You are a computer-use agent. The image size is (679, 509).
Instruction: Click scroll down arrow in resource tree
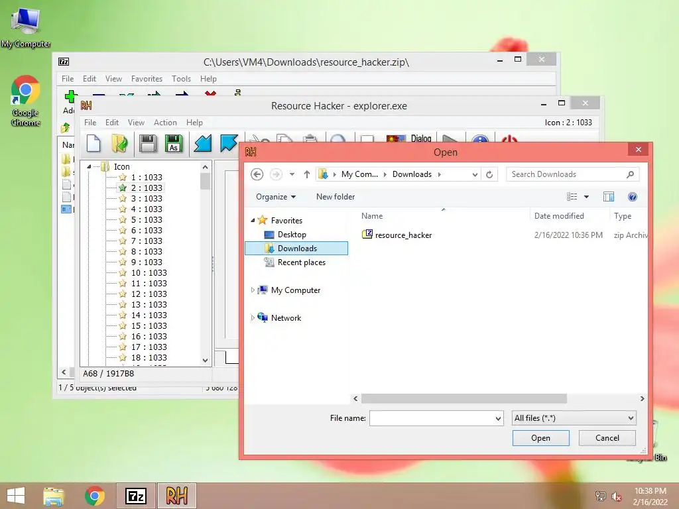(x=206, y=360)
